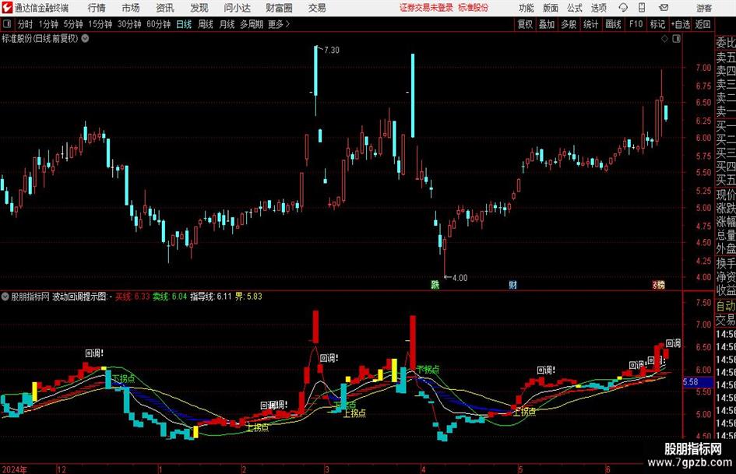Click the blue 财 marker on chart
The height and width of the screenshot is (474, 736).
click(512, 284)
